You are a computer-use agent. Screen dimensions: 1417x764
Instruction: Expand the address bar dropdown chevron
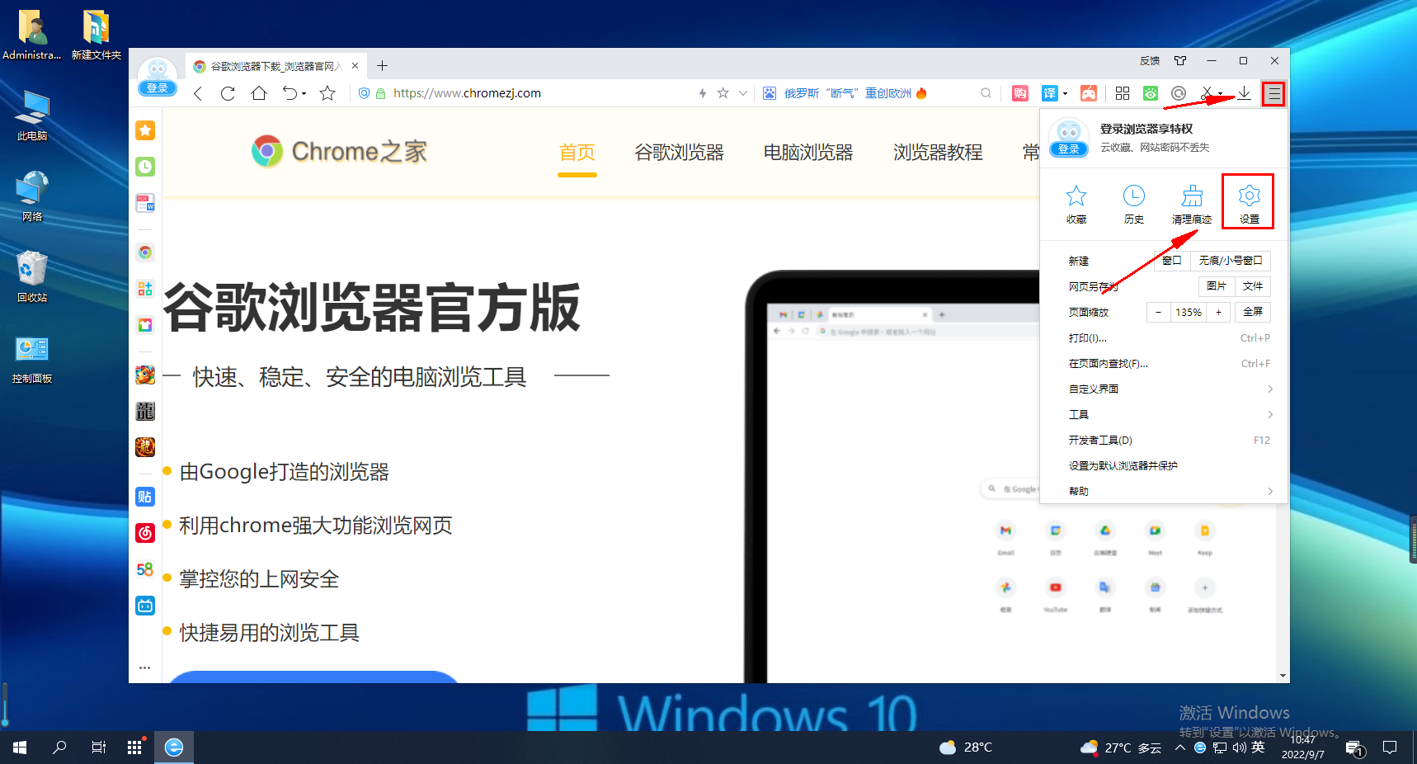point(743,93)
